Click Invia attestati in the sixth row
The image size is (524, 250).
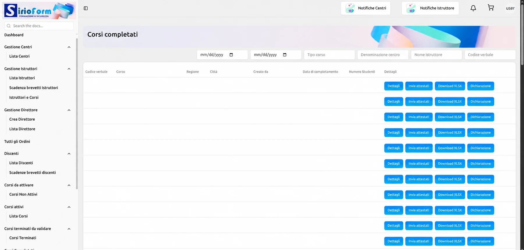[x=419, y=164]
